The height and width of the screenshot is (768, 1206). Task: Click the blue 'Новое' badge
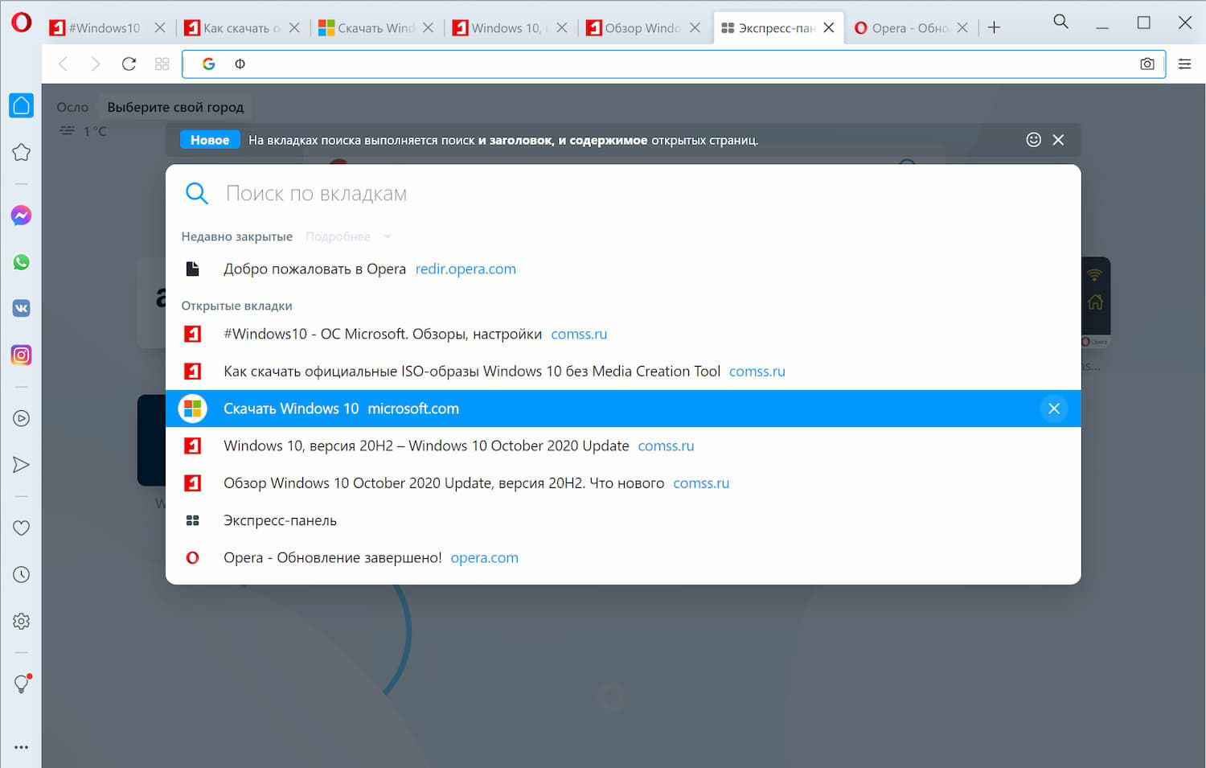pyautogui.click(x=210, y=140)
